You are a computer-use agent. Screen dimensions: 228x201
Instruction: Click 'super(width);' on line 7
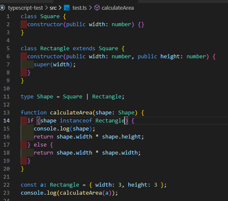point(54,65)
